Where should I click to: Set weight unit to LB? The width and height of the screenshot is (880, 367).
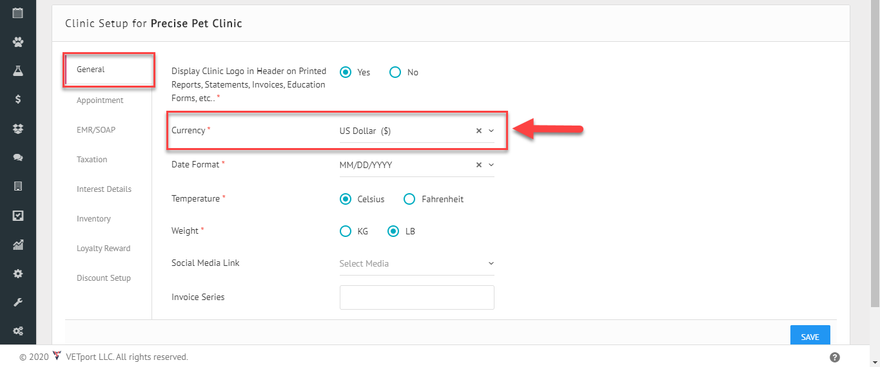pos(393,231)
